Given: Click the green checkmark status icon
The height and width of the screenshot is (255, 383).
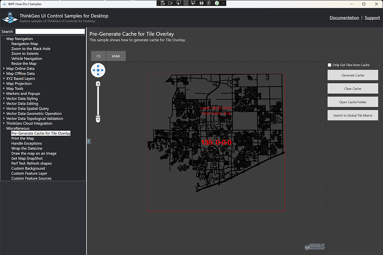Looking at the screenshot, I should click(217, 3).
